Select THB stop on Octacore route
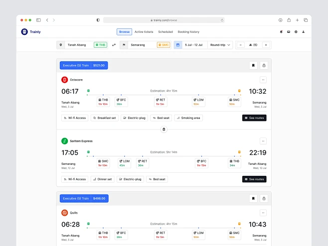This screenshot has width=328, height=246. (103, 102)
